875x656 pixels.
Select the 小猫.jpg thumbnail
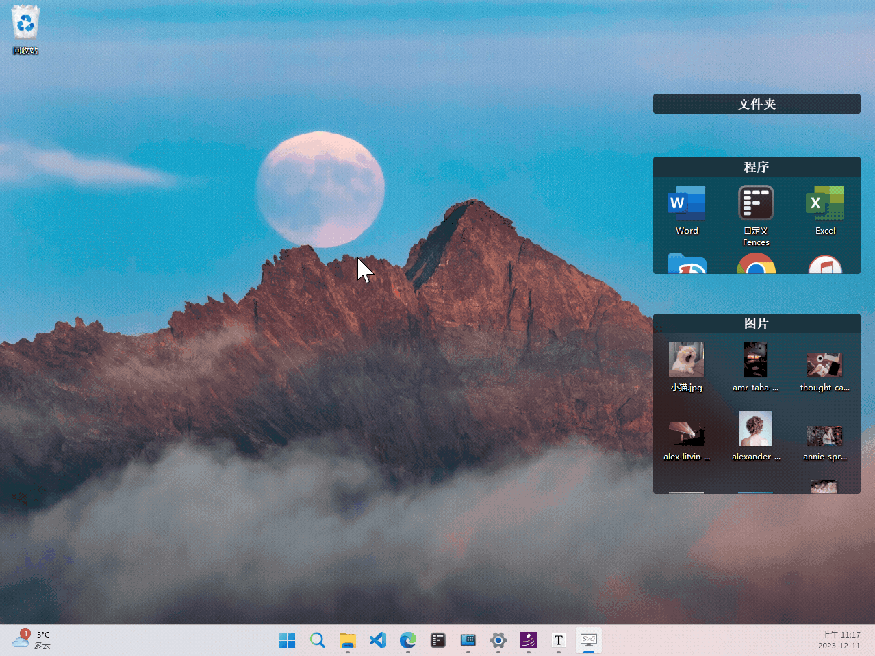(687, 359)
